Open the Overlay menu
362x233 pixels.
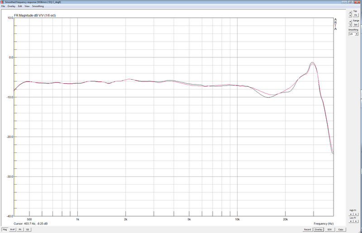(11, 6)
